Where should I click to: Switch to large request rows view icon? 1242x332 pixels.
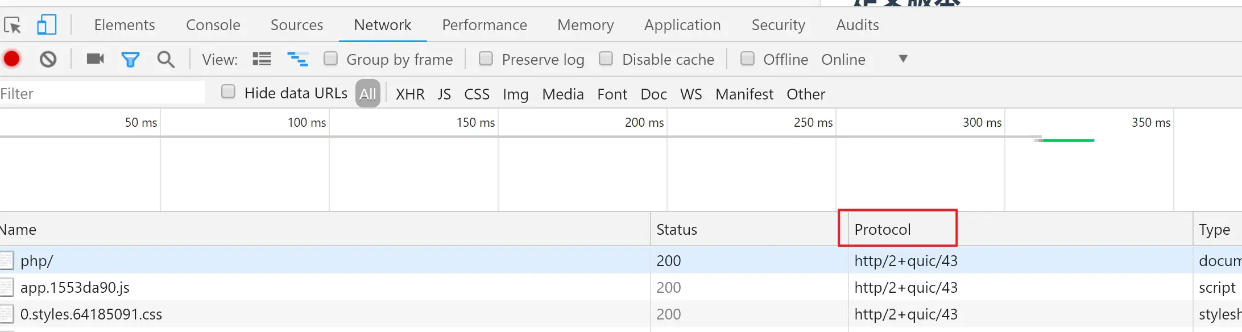[262, 59]
